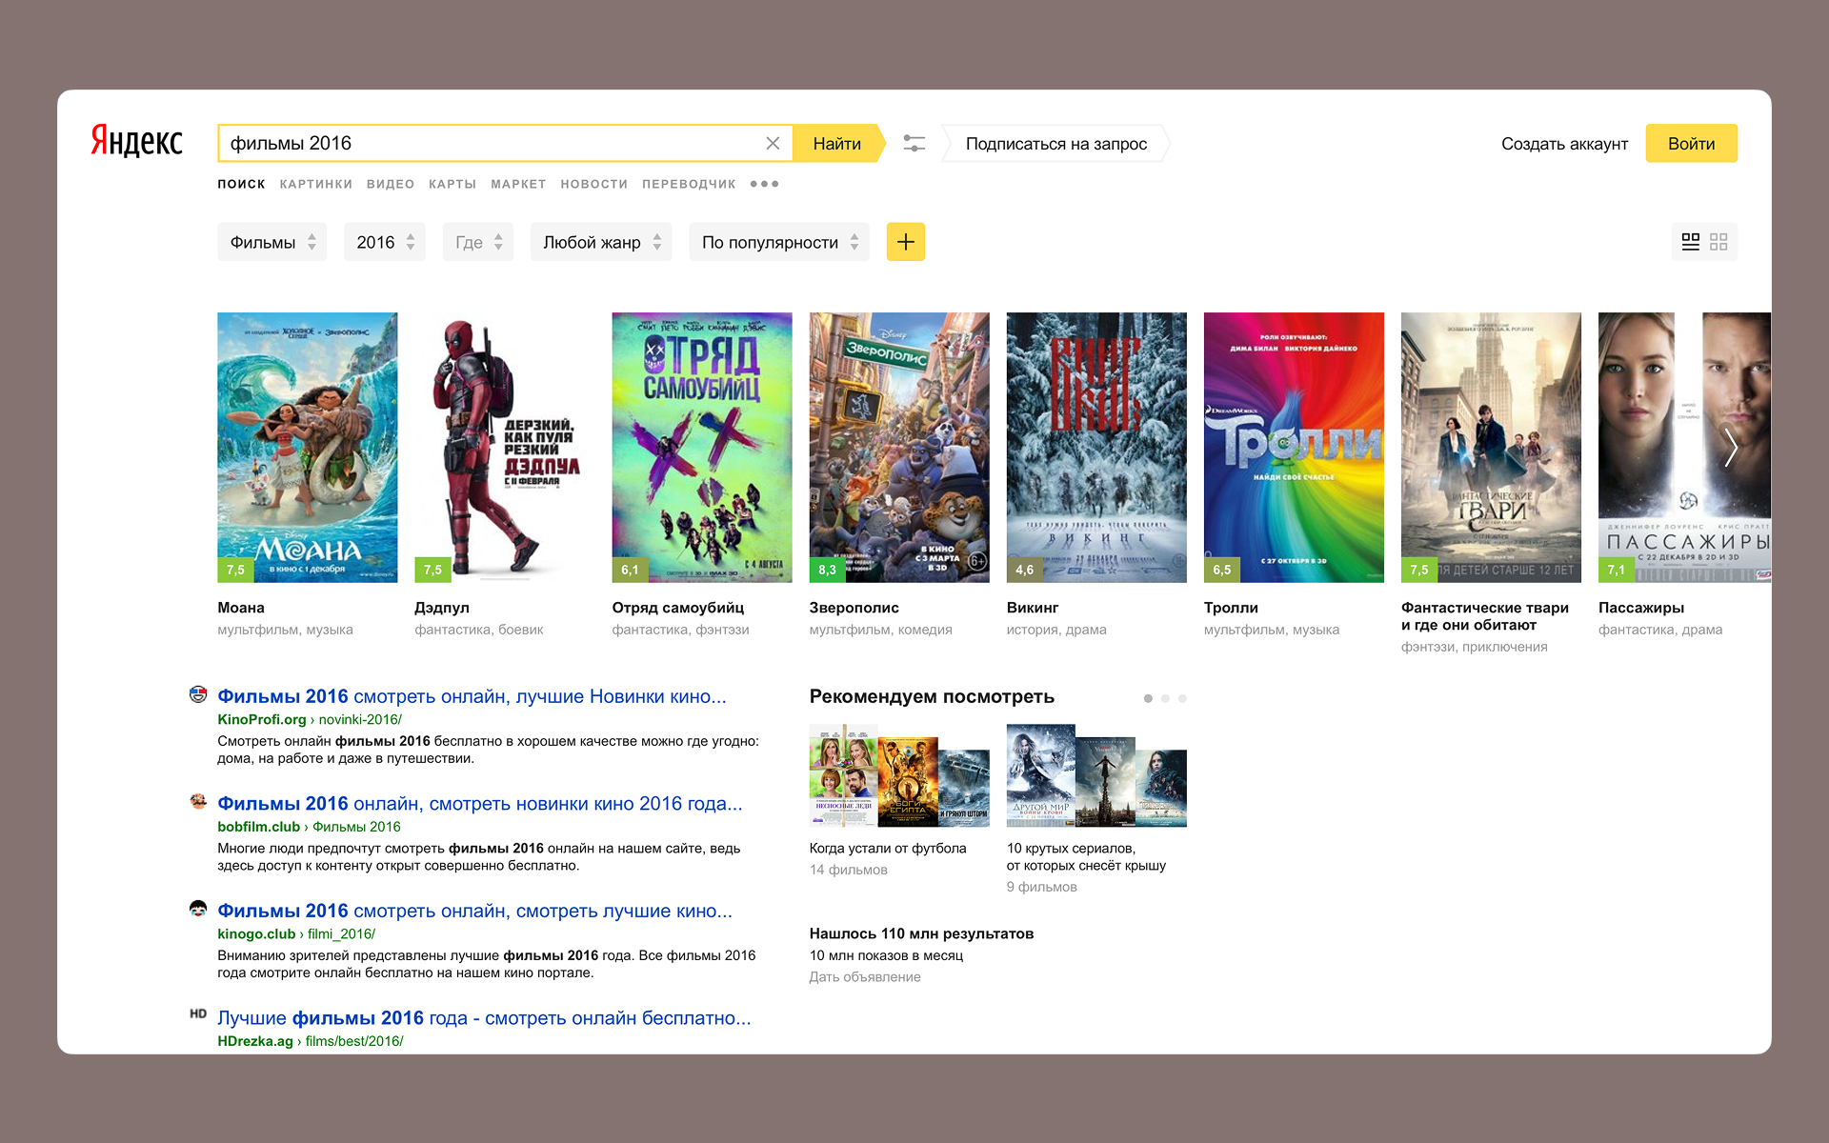Click the Yandex logo

pos(137,141)
